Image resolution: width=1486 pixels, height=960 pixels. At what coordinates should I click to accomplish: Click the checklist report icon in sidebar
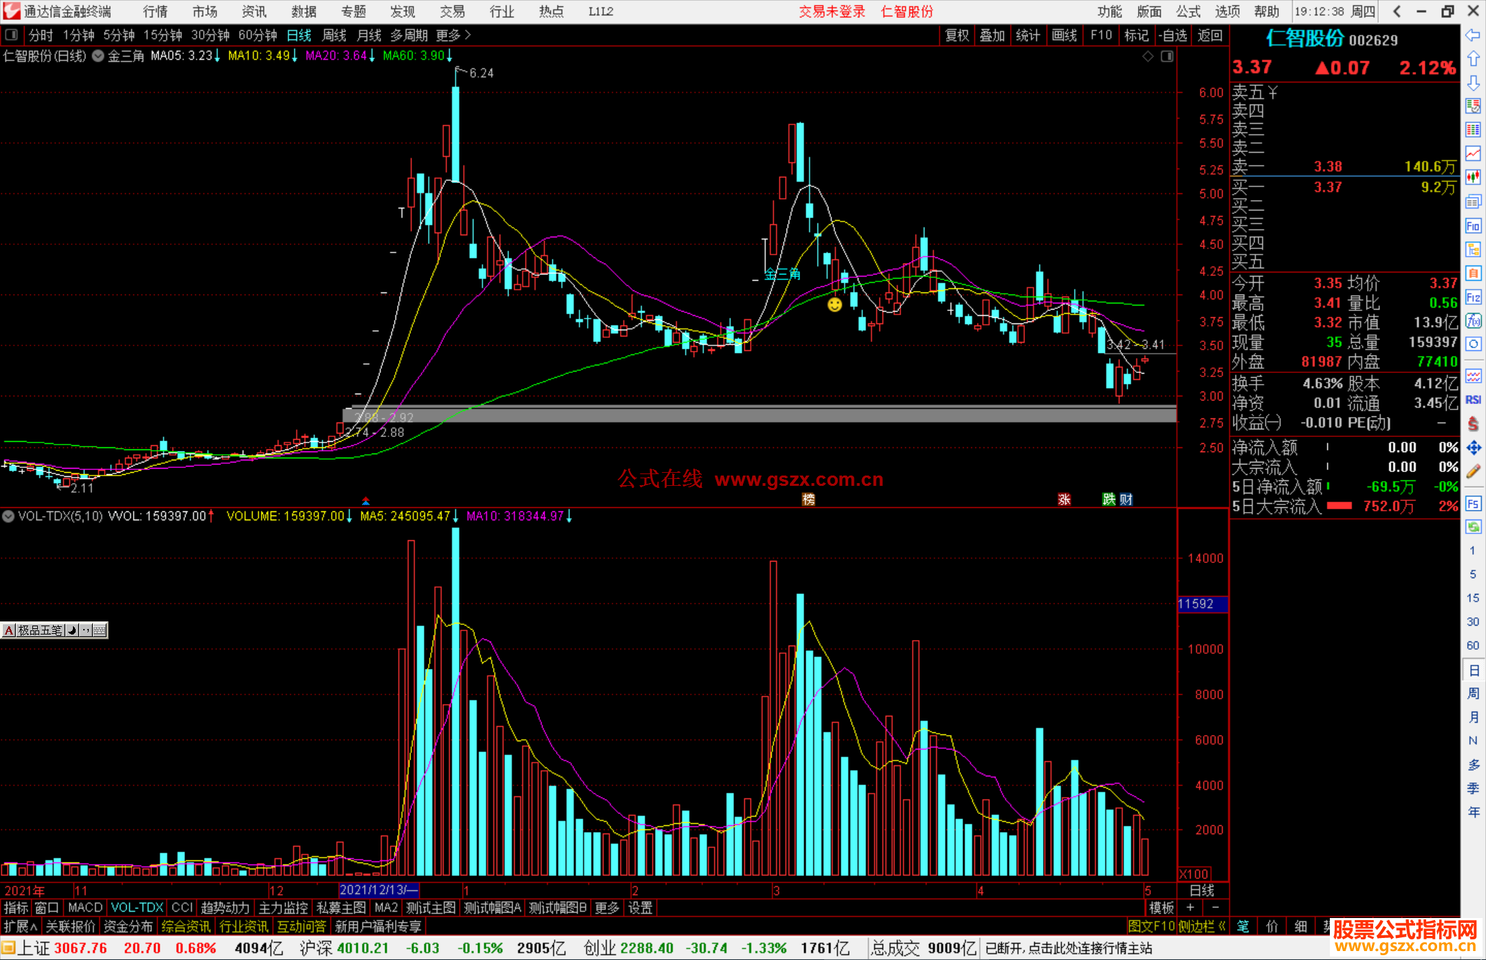coord(1473,106)
